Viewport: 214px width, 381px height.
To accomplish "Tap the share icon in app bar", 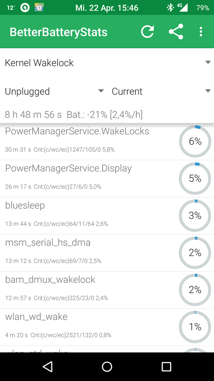I will [176, 32].
